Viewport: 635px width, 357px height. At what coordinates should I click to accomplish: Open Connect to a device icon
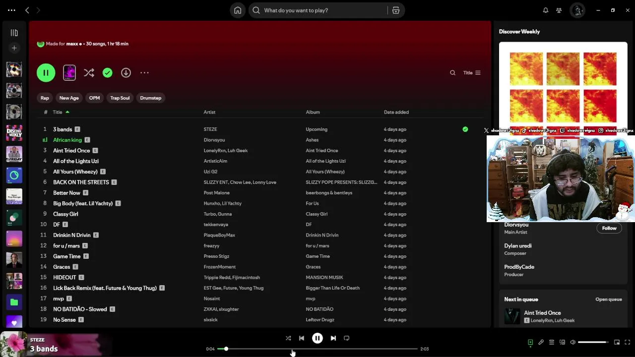coord(562,342)
